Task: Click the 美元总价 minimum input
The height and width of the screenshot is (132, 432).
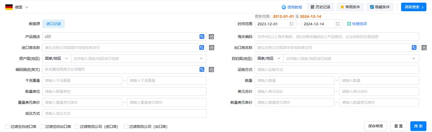Action: click(294, 91)
